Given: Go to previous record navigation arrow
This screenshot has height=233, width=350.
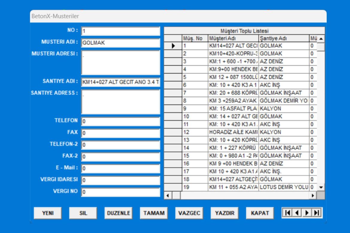Looking at the screenshot, I should click(297, 213).
